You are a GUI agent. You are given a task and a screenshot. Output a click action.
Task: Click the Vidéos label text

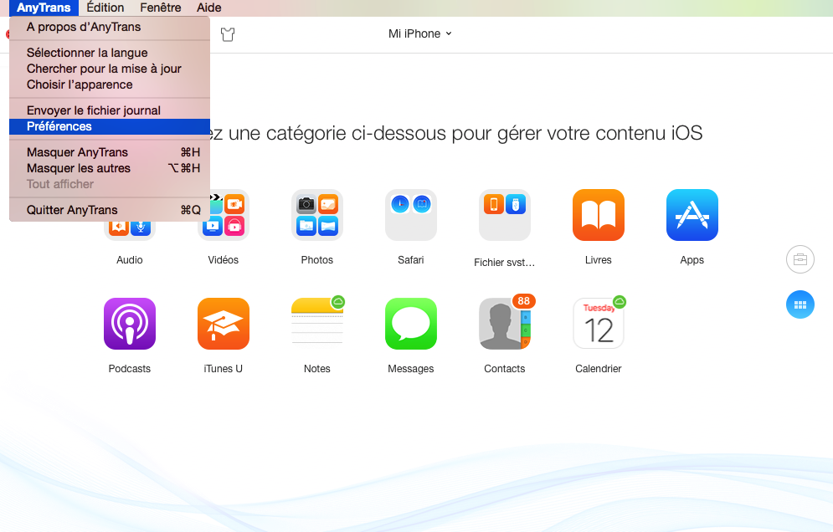click(224, 260)
